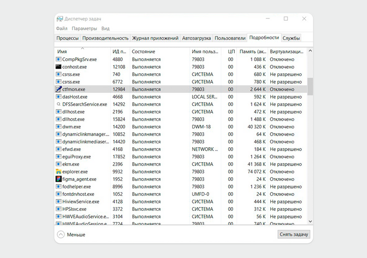This screenshot has width=367, height=258.
Task: Click the dasHost.exe process icon
Action: pos(58,97)
